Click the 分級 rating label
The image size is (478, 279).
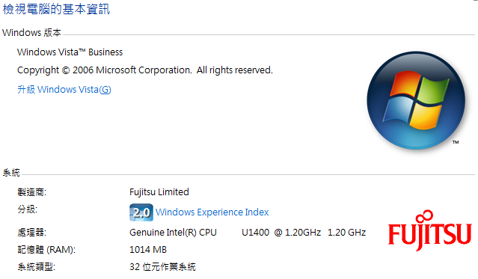point(27,209)
